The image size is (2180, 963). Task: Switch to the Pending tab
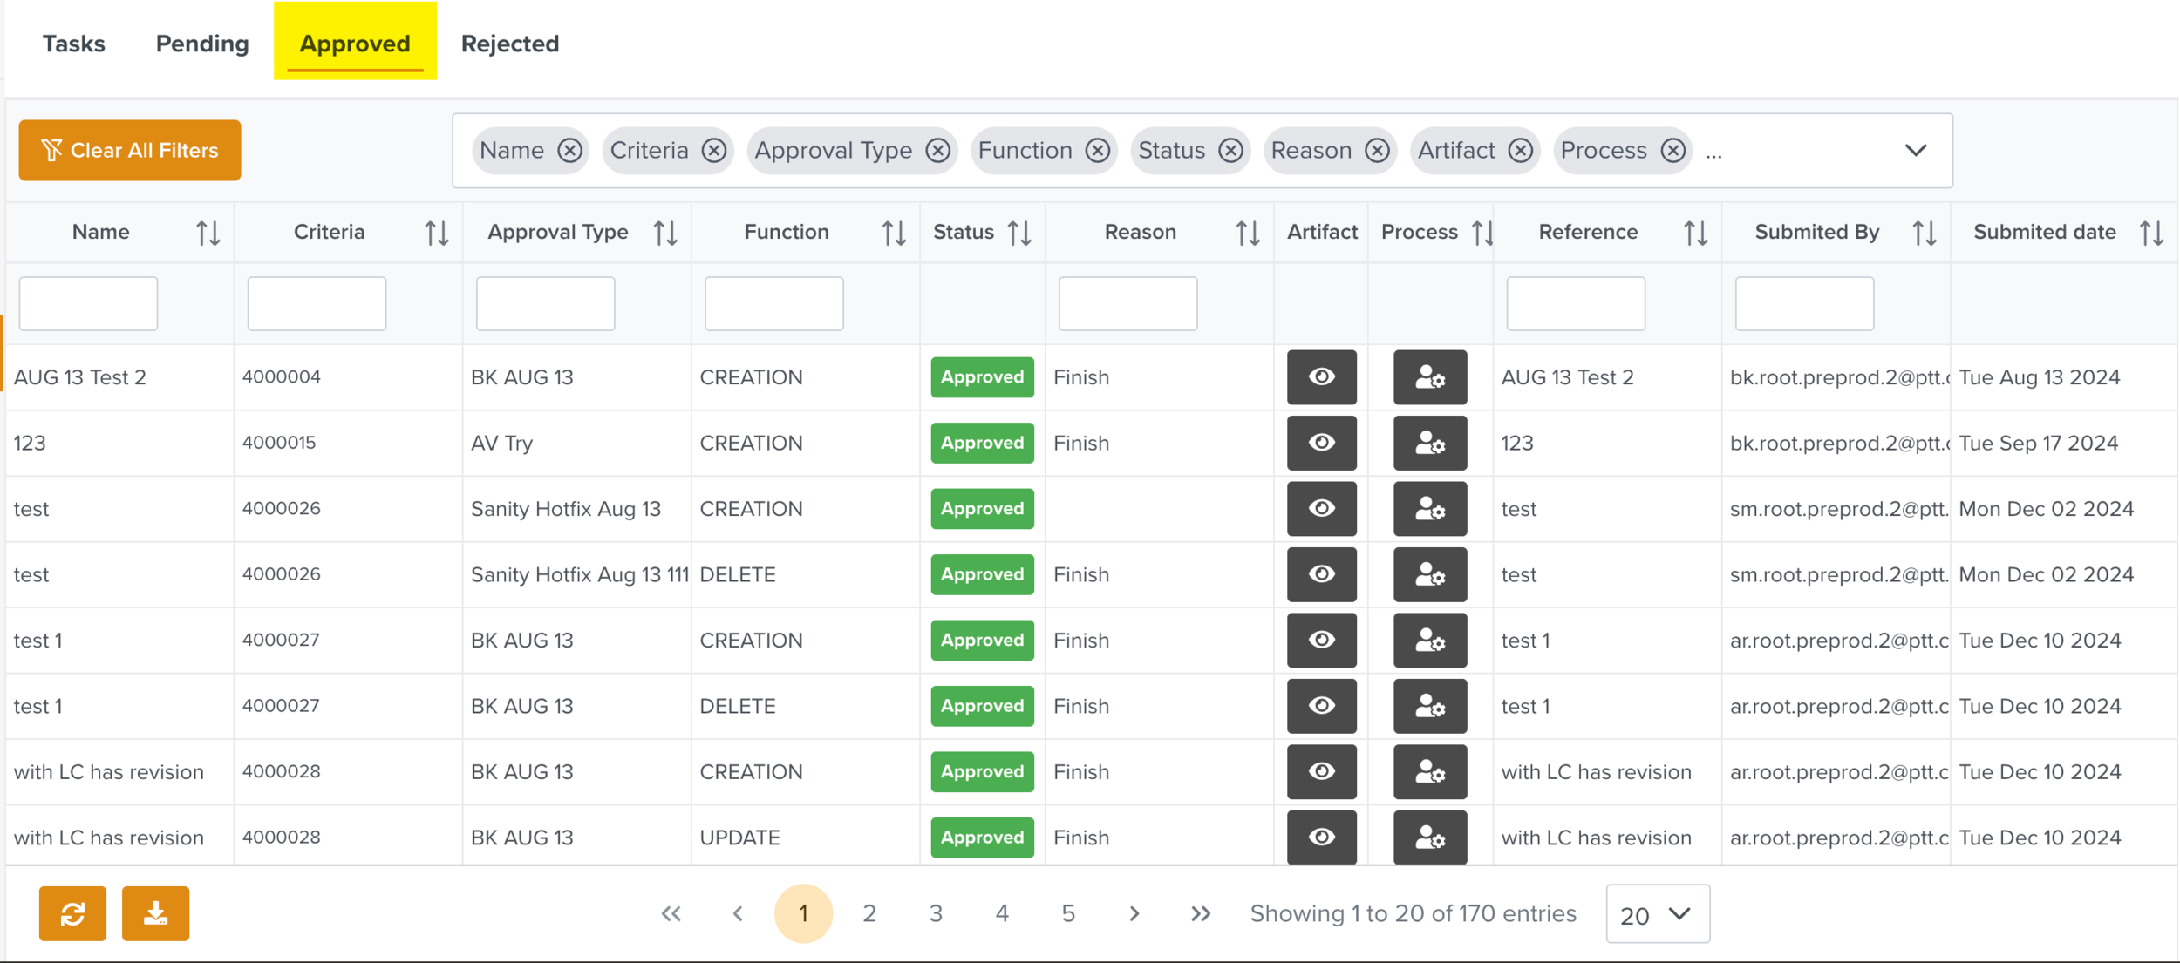tap(202, 44)
